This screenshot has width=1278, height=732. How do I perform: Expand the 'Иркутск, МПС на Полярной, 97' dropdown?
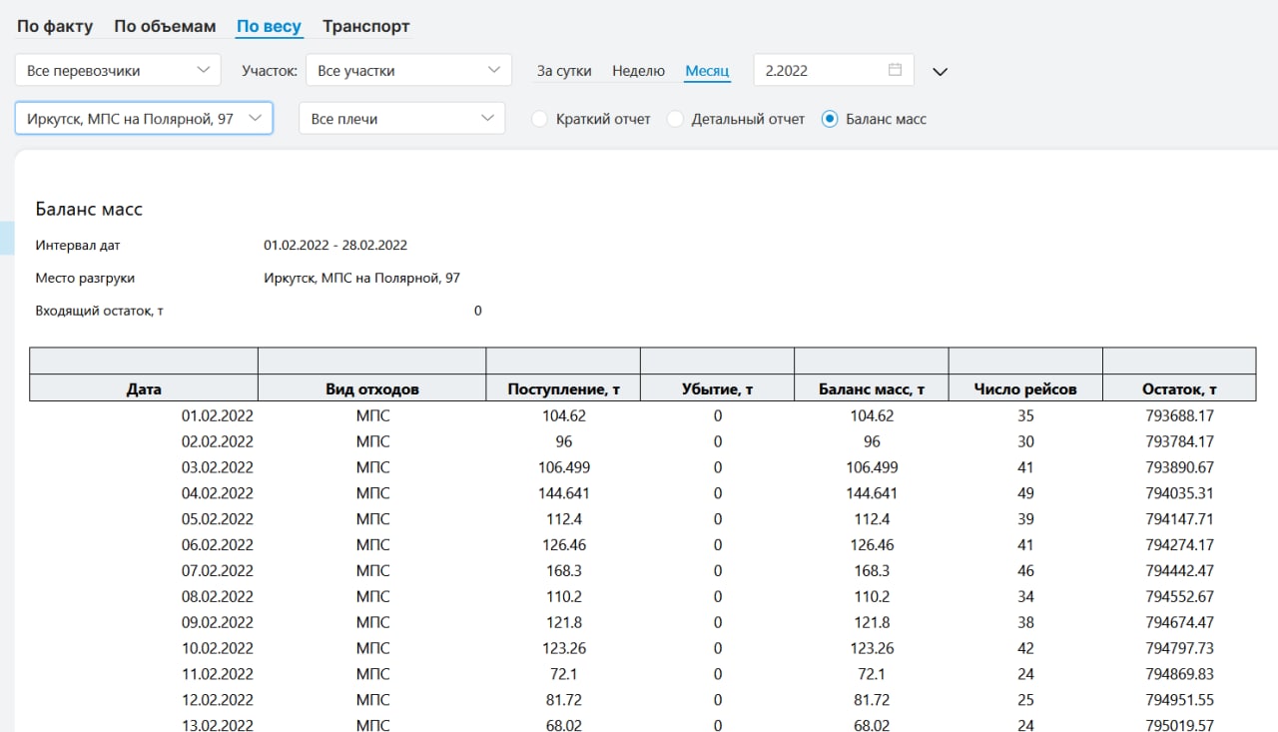(x=144, y=118)
